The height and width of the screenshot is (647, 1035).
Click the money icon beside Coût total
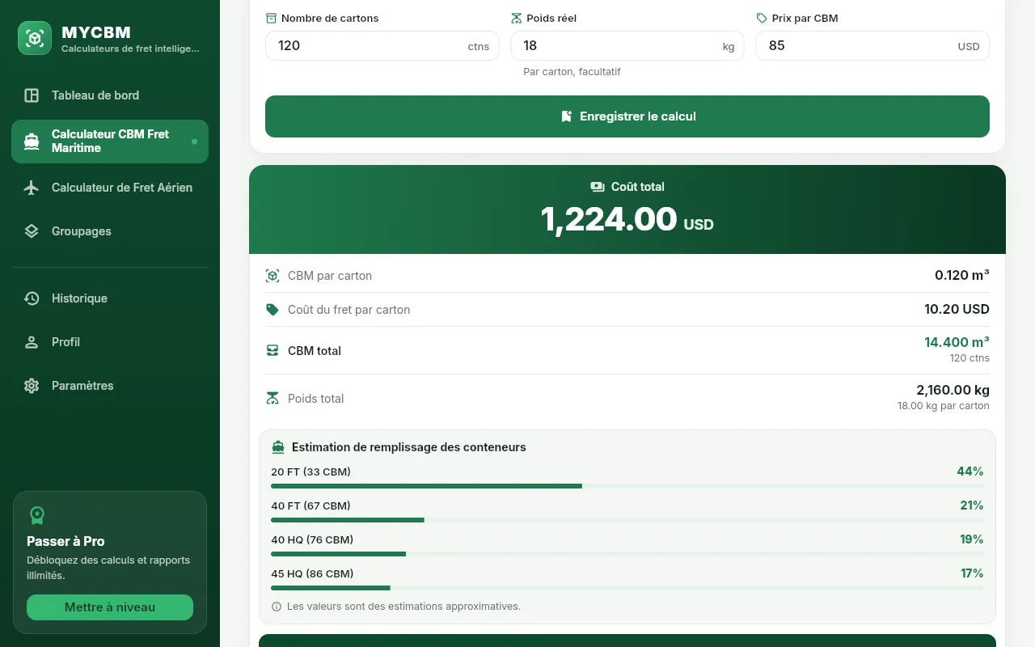point(598,187)
